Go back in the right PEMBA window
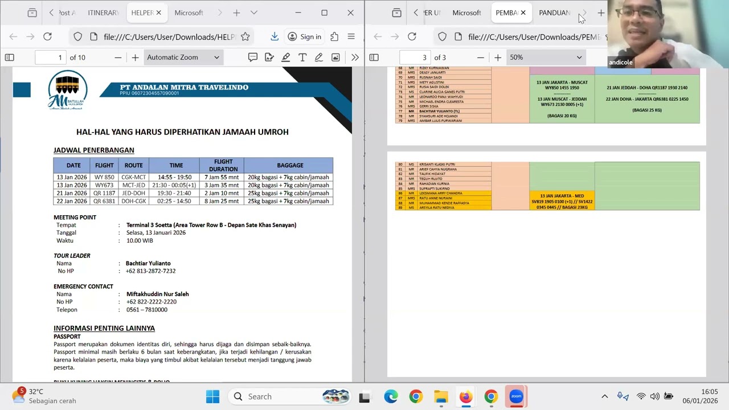729x410 pixels. point(378,36)
